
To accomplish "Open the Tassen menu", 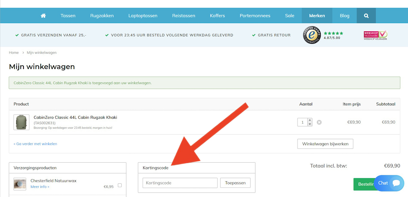I will tap(68, 16).
